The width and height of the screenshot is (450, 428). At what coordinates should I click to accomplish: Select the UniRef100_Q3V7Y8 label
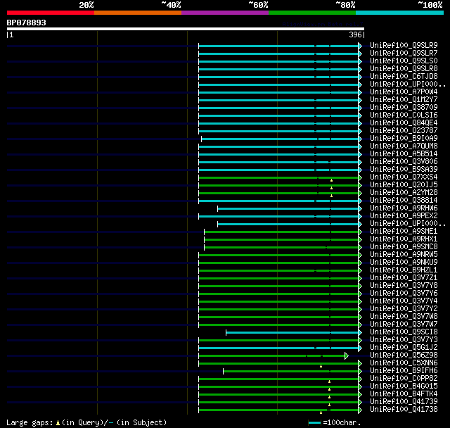[404, 286]
